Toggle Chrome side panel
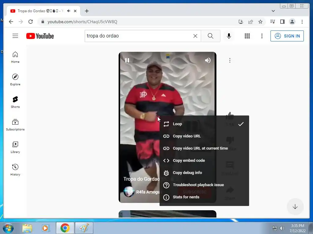The height and width of the screenshot is (234, 313). pos(282,22)
